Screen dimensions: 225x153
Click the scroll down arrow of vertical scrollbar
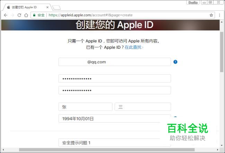(x=222, y=145)
